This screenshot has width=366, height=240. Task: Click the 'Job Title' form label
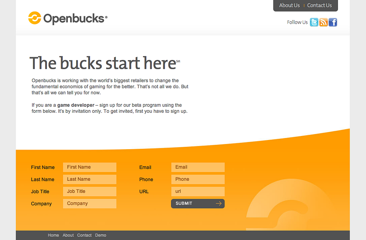40,192
